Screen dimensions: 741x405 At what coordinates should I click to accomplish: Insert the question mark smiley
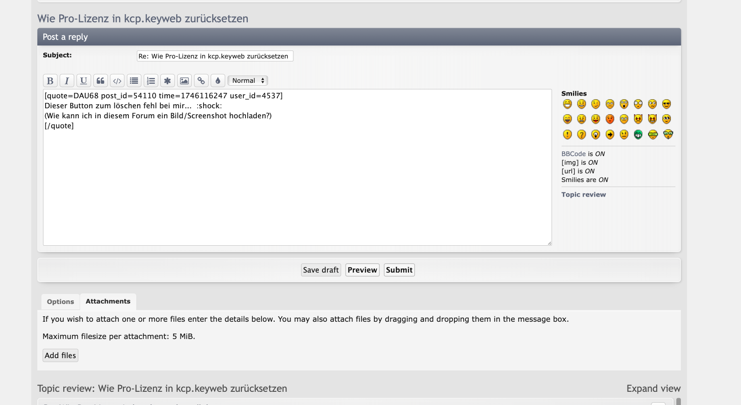click(581, 135)
